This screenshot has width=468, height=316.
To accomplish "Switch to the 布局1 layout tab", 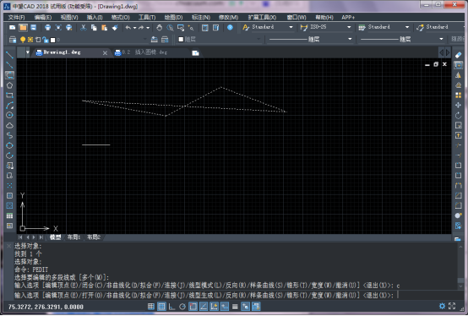I will tap(73, 237).
